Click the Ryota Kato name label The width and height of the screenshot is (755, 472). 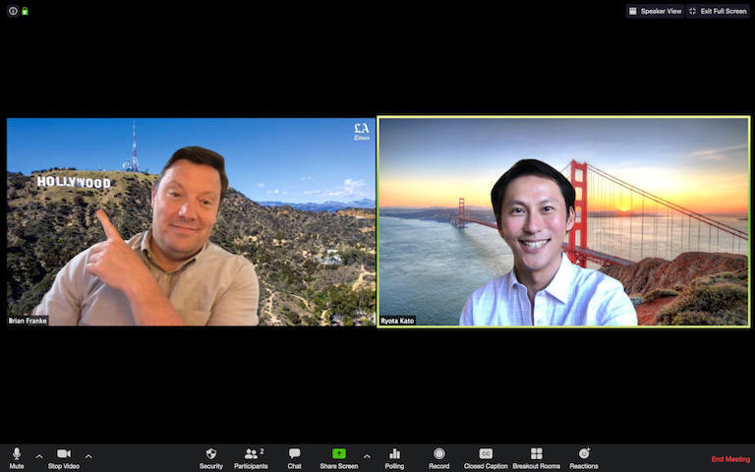pyautogui.click(x=397, y=321)
